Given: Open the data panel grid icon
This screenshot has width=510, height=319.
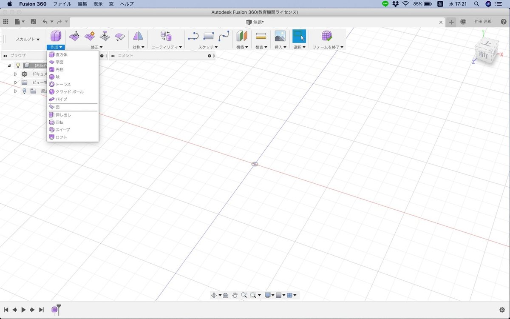Looking at the screenshot, I should (6, 22).
